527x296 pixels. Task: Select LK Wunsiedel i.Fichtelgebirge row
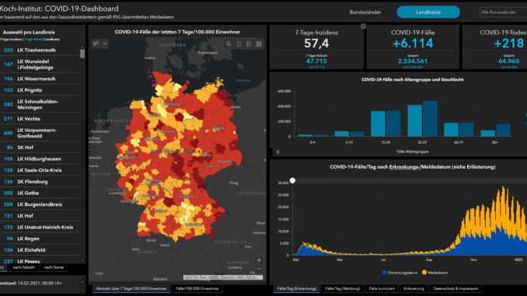pyautogui.click(x=40, y=64)
